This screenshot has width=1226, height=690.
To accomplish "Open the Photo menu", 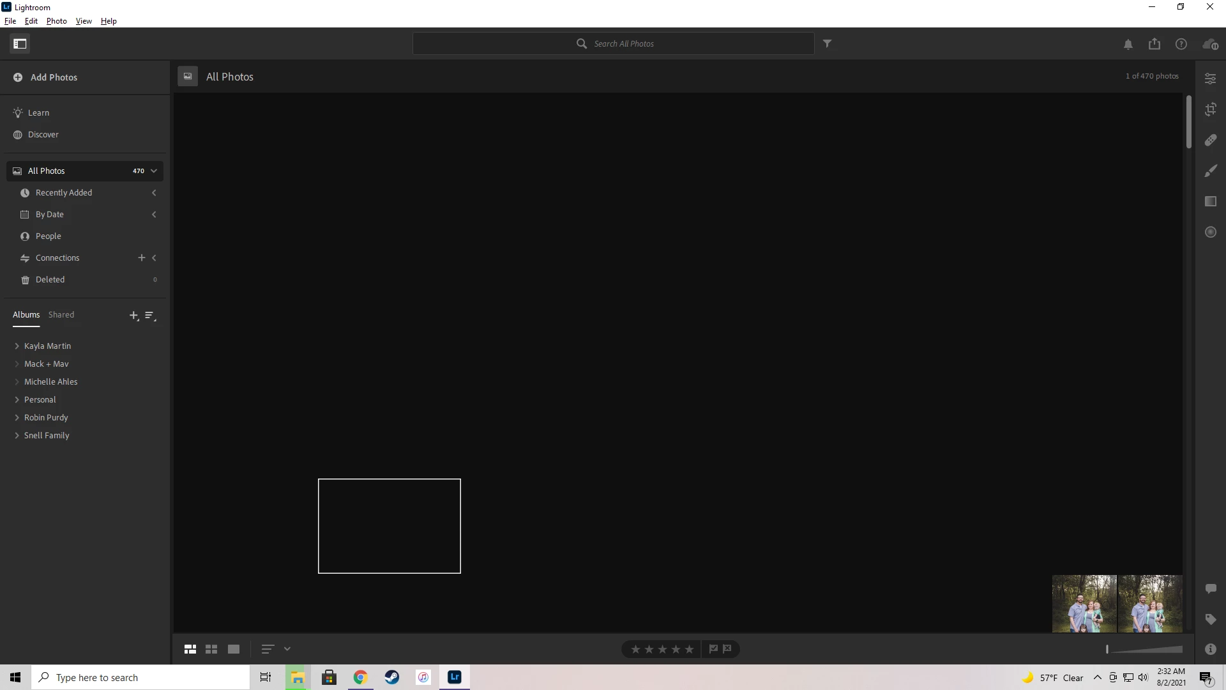I will point(56,20).
